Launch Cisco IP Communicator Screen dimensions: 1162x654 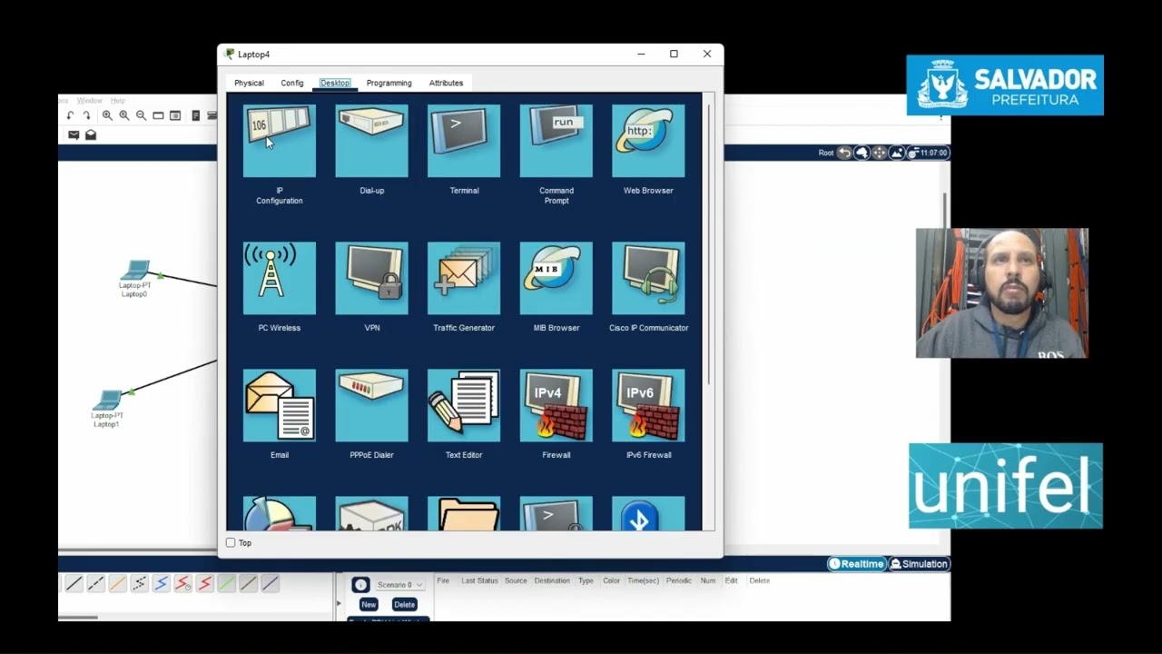click(648, 278)
